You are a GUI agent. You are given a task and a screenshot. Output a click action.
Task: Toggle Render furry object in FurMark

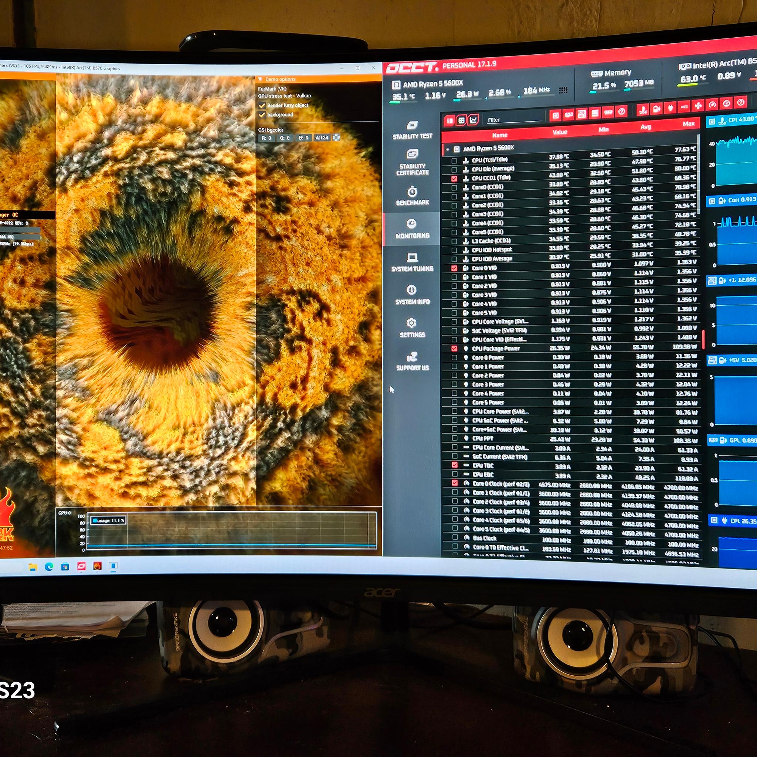[262, 105]
